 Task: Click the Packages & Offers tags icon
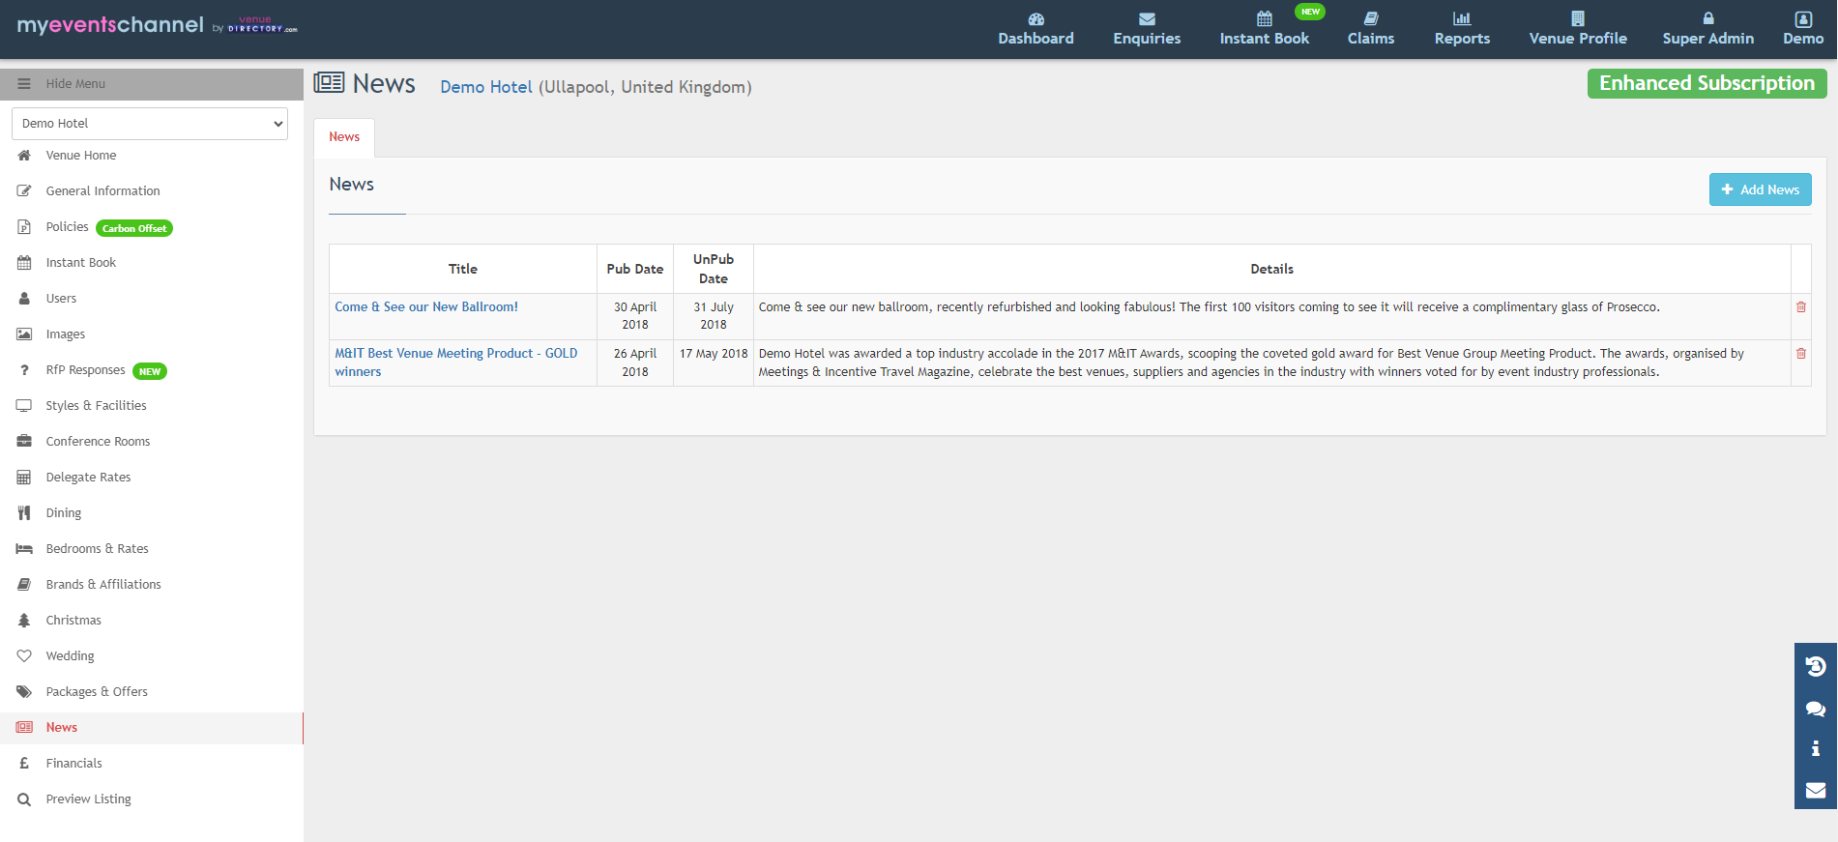pos(24,691)
